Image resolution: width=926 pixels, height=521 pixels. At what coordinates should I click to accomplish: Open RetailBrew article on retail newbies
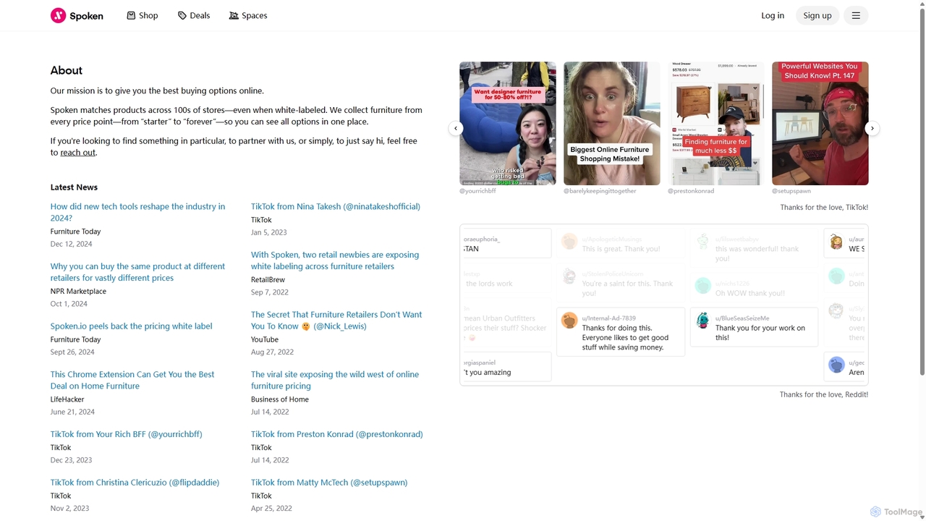pos(335,260)
